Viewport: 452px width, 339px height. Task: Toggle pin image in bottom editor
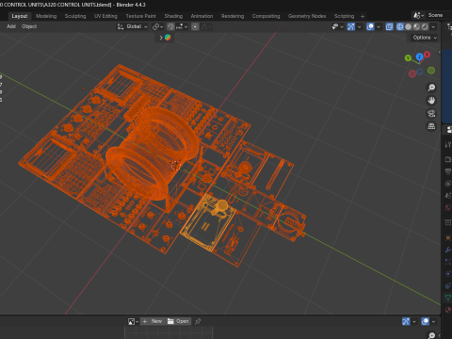[198, 321]
